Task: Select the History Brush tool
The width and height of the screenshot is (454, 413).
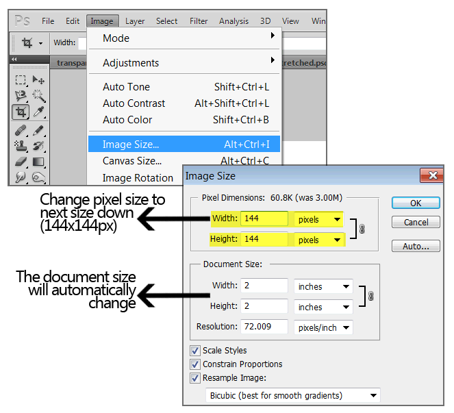Action: (x=38, y=147)
